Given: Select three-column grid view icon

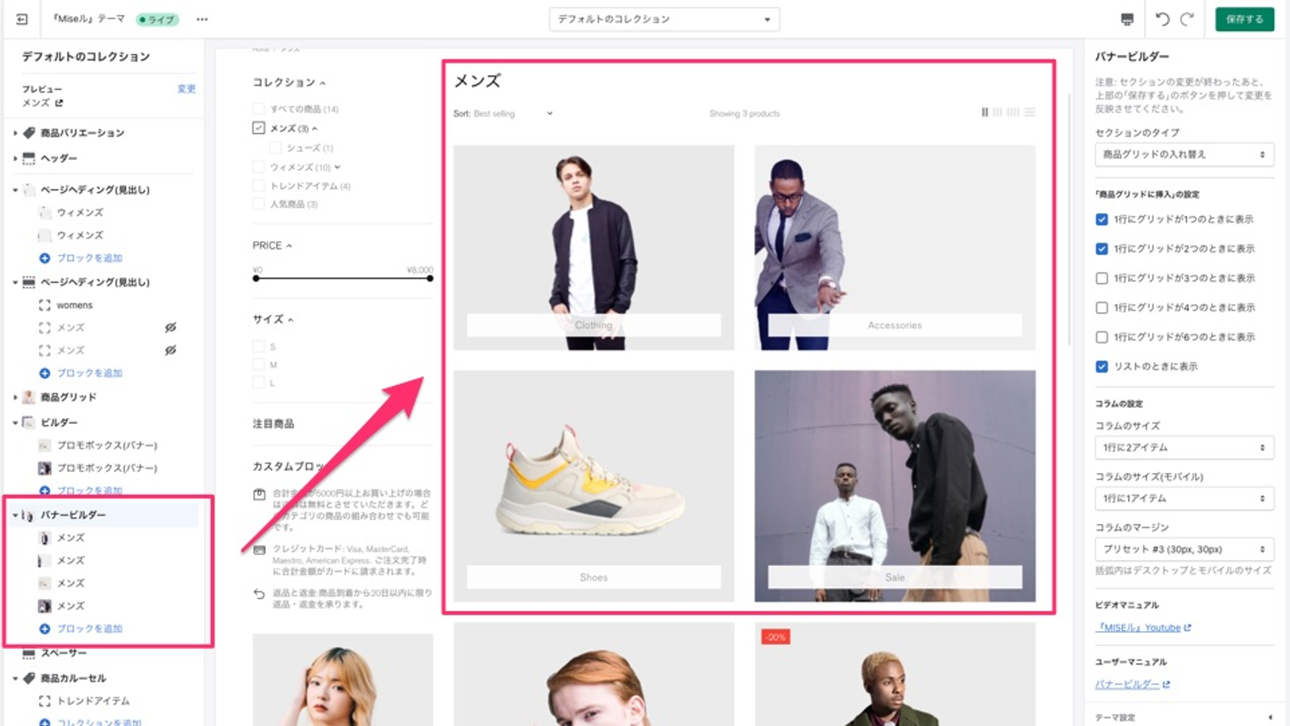Looking at the screenshot, I should [x=998, y=113].
